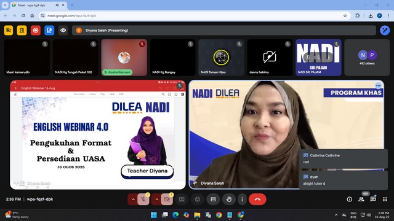Open chat with everyone panel

pos(373,199)
